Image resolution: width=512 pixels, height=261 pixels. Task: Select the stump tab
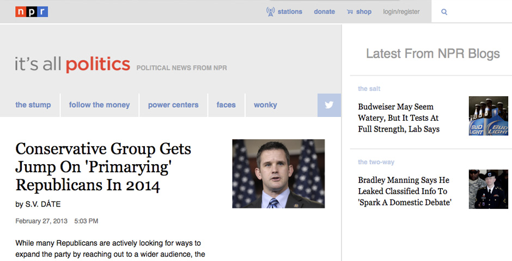coord(33,105)
